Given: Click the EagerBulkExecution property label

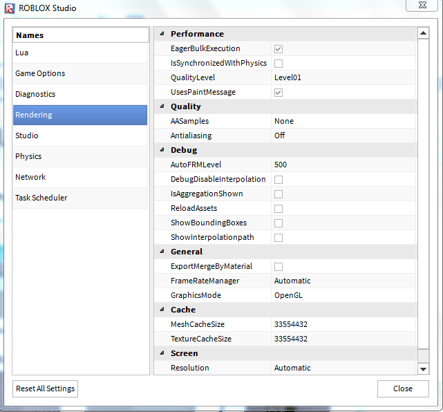Looking at the screenshot, I should pyautogui.click(x=205, y=48).
